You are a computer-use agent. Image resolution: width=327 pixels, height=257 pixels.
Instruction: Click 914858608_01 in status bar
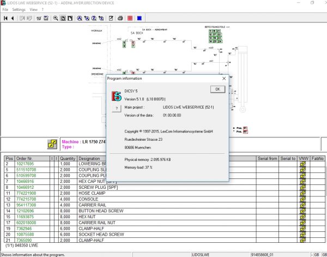click(262, 255)
